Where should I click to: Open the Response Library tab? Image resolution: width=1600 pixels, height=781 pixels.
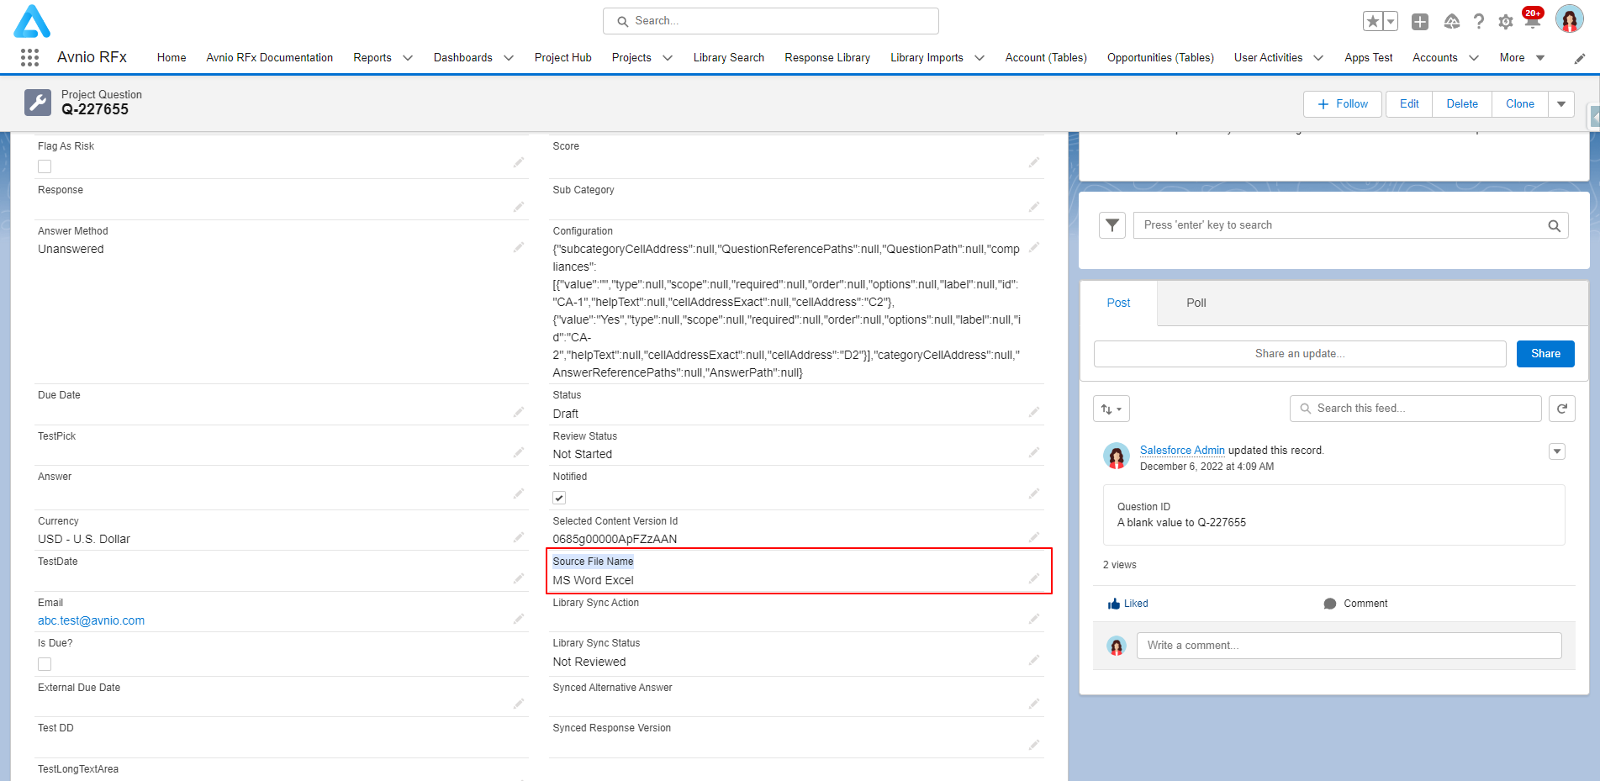pyautogui.click(x=827, y=58)
